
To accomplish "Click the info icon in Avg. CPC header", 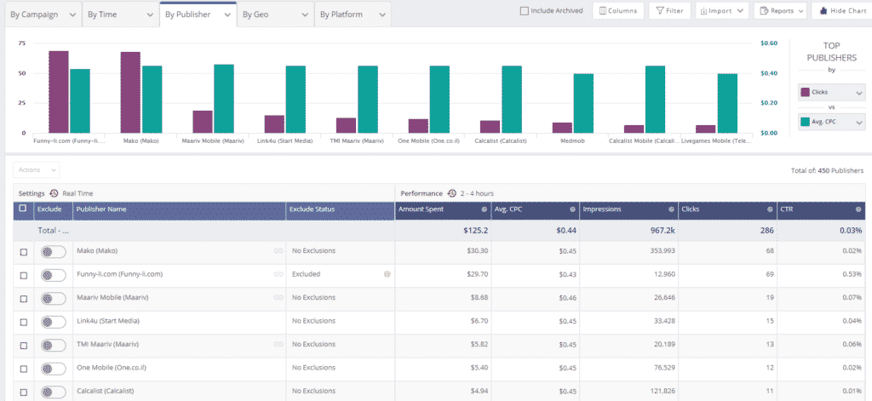I will pos(572,209).
